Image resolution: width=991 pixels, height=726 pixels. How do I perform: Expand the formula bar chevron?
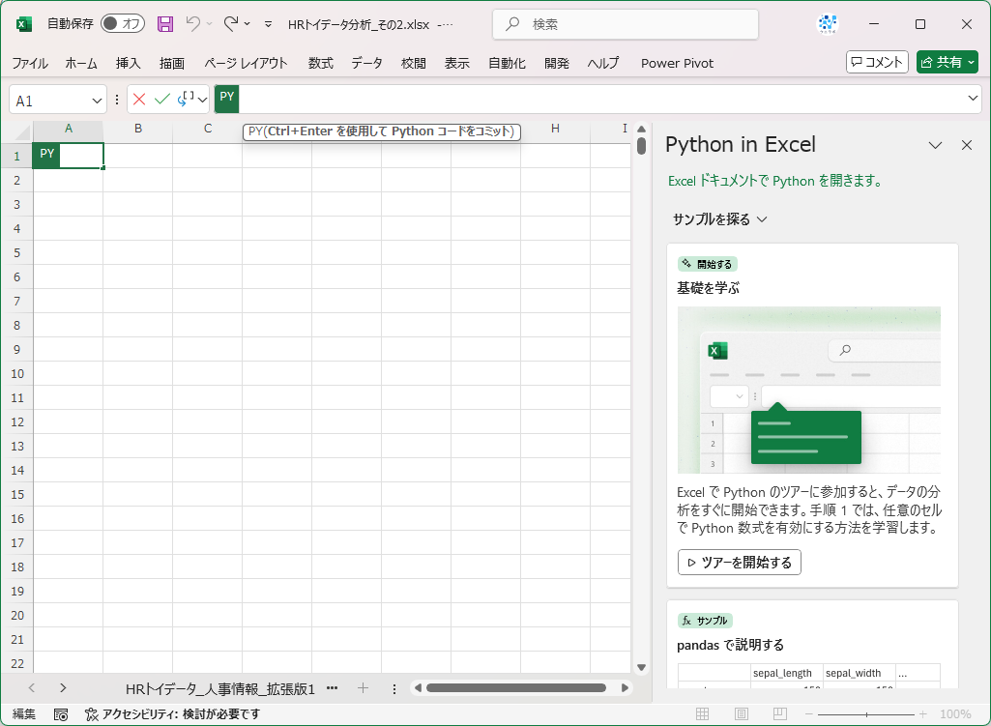point(972,98)
